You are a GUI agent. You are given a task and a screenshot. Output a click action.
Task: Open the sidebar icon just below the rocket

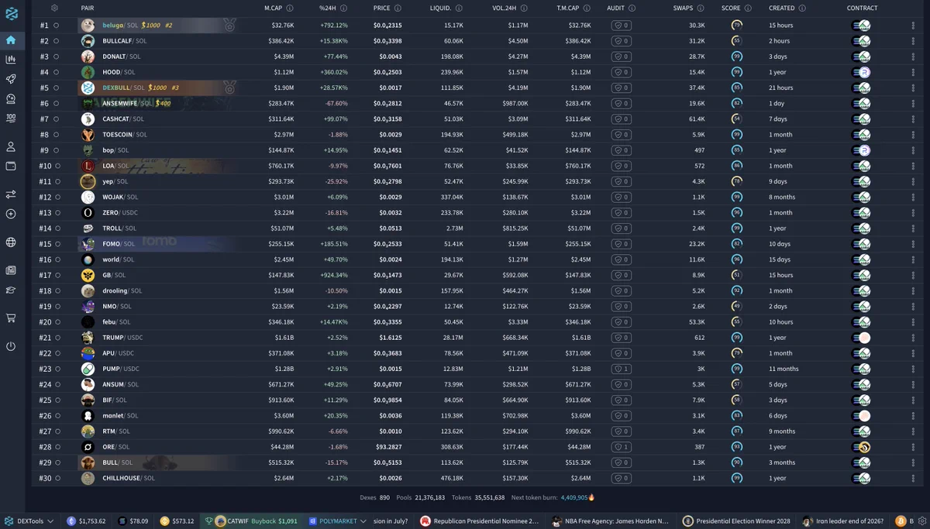(x=11, y=98)
